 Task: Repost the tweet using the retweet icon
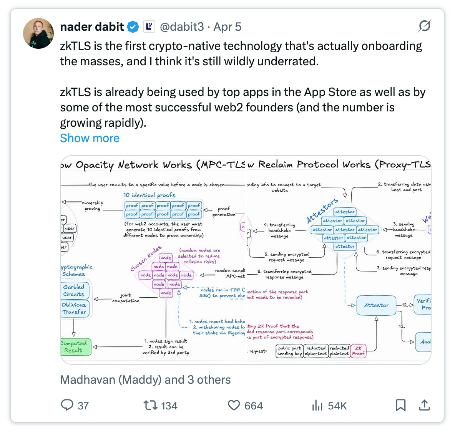click(151, 405)
